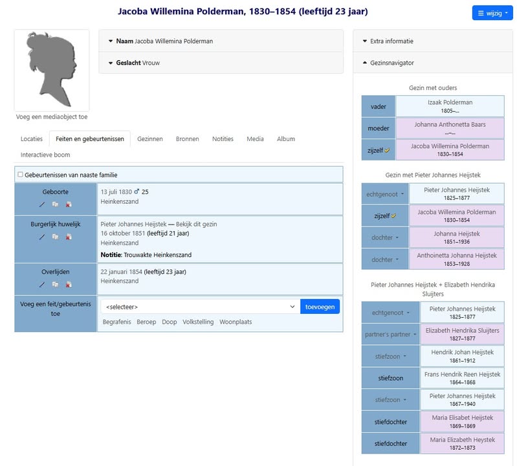Open partner's partner dropdown
The height and width of the screenshot is (466, 517).
pos(390,335)
